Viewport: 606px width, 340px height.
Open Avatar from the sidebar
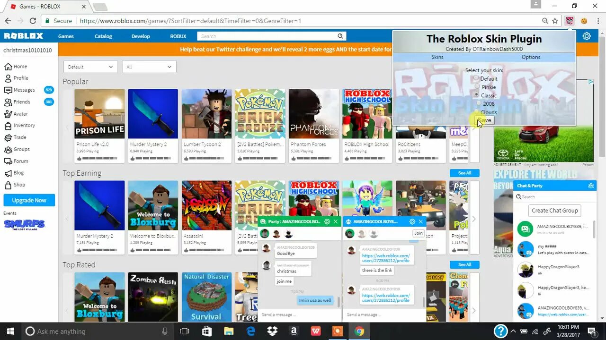tap(16, 114)
